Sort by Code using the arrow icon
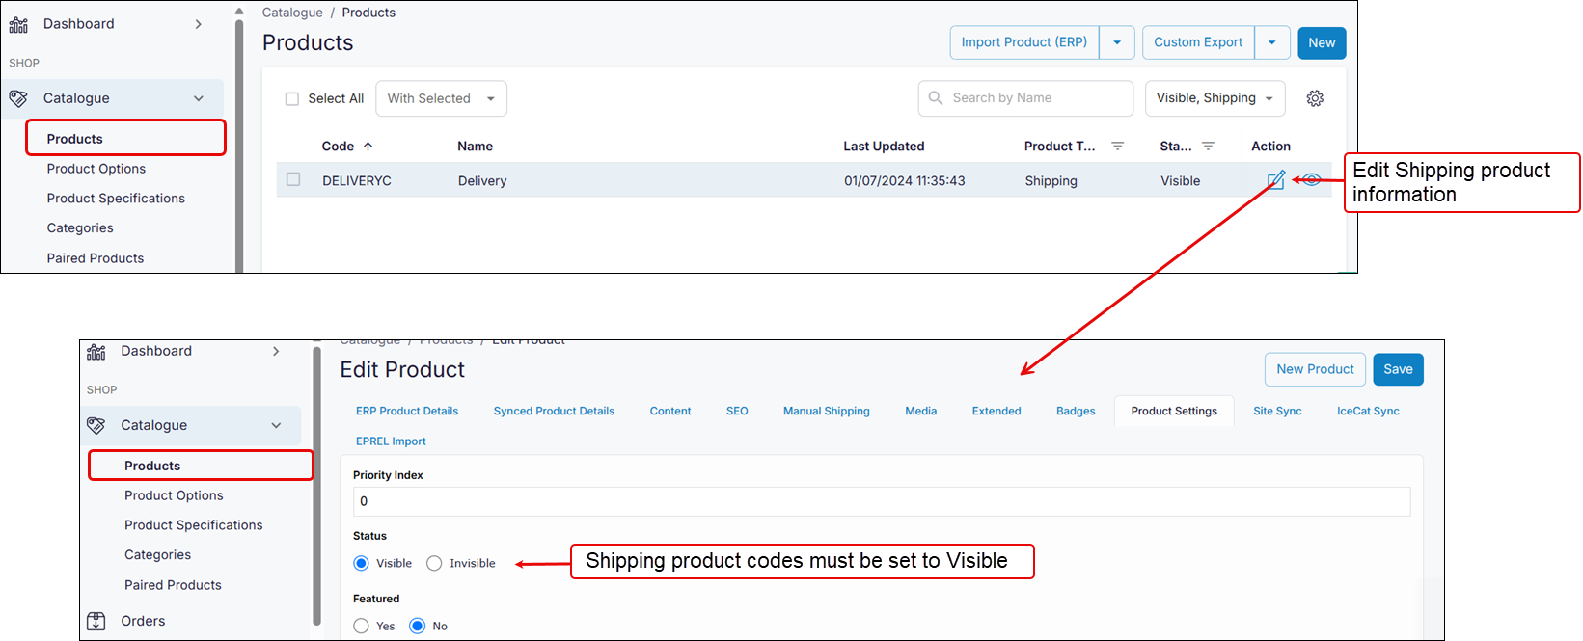The image size is (1583, 641). click(368, 147)
